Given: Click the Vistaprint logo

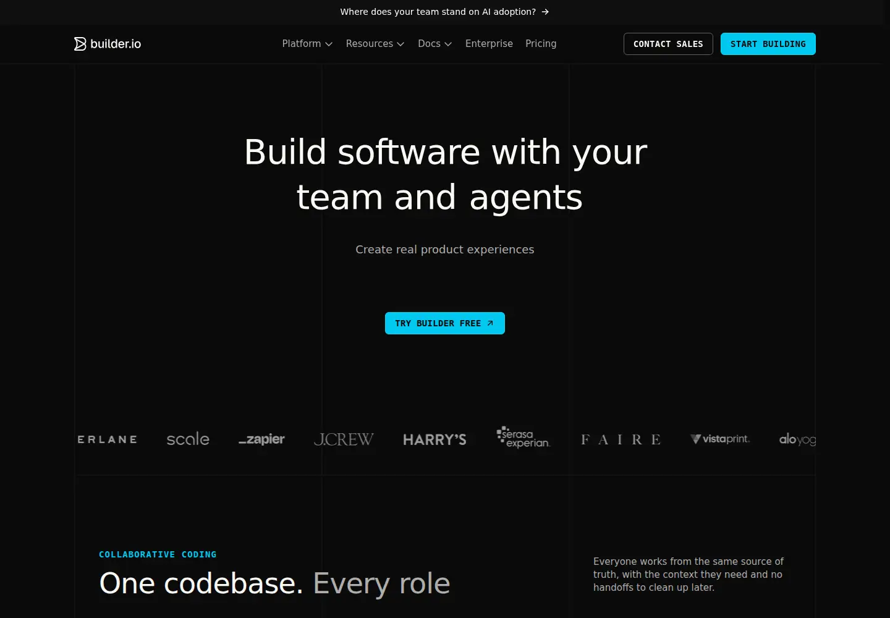Looking at the screenshot, I should click(x=720, y=439).
